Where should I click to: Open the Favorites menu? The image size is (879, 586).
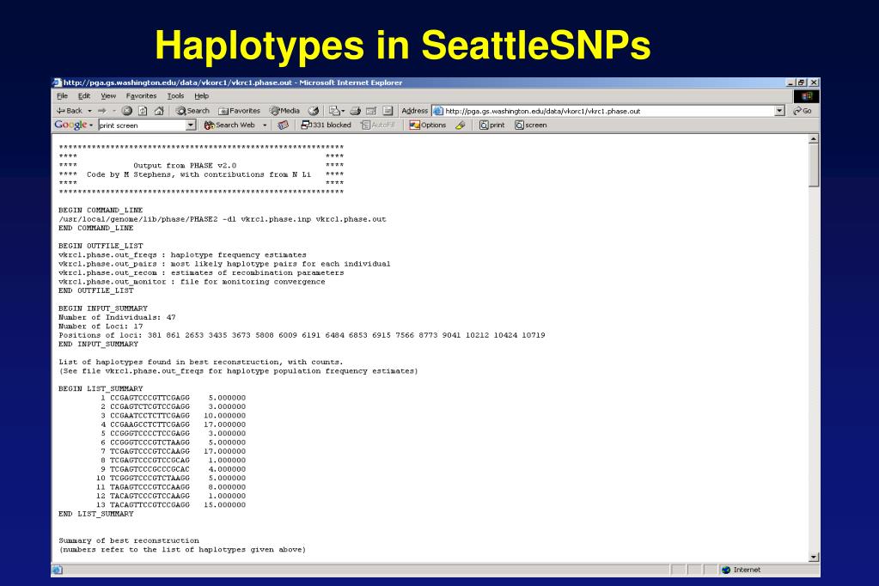pos(141,96)
